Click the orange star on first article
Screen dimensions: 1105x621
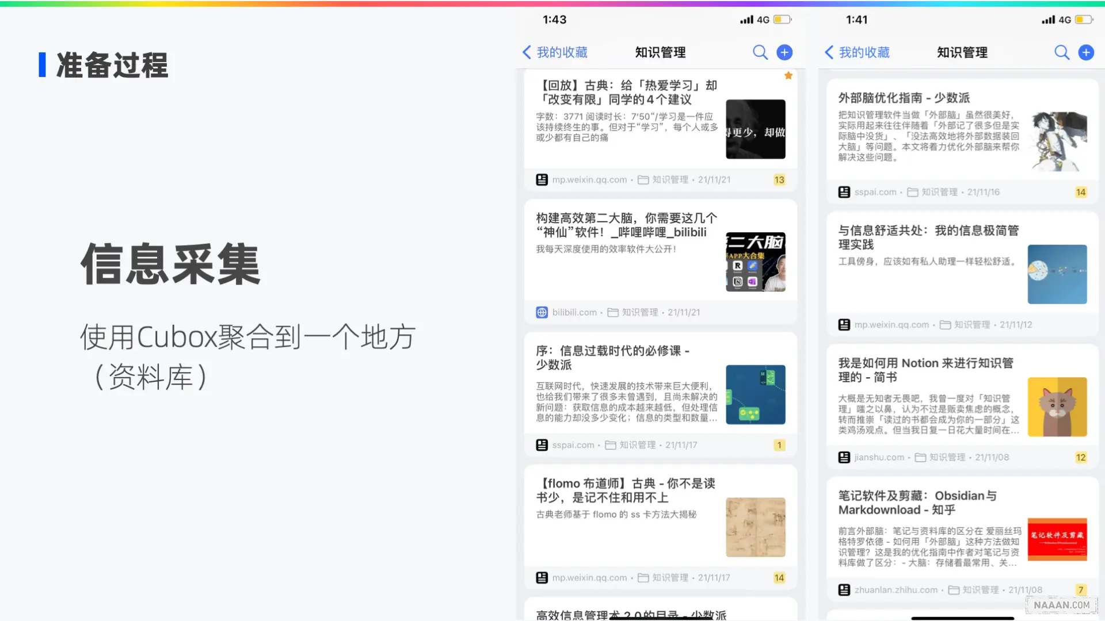point(788,76)
